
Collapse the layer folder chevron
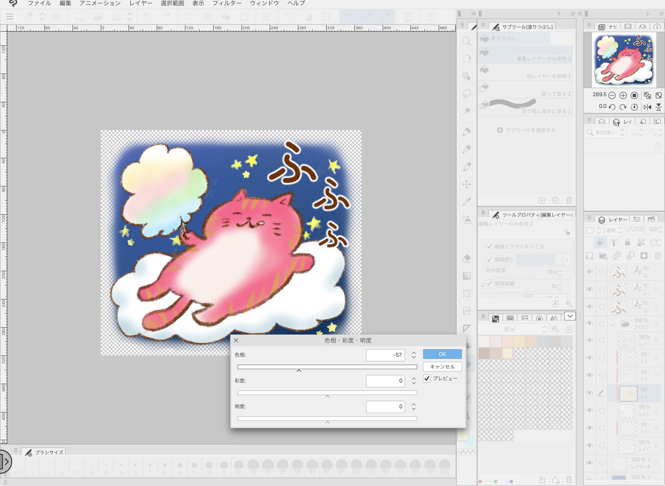613,324
